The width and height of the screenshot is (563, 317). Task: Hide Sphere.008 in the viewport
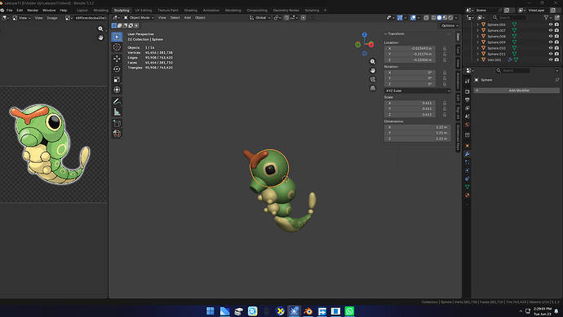click(551, 36)
